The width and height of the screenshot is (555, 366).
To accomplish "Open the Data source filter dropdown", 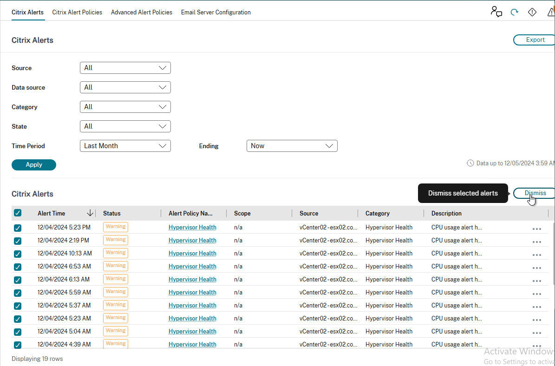I will click(x=125, y=87).
